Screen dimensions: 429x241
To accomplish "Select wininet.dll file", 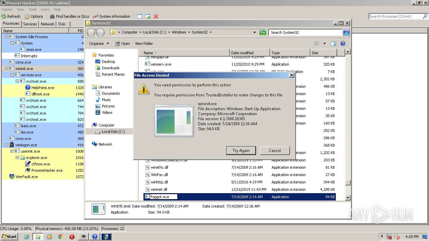I will click(159, 189).
